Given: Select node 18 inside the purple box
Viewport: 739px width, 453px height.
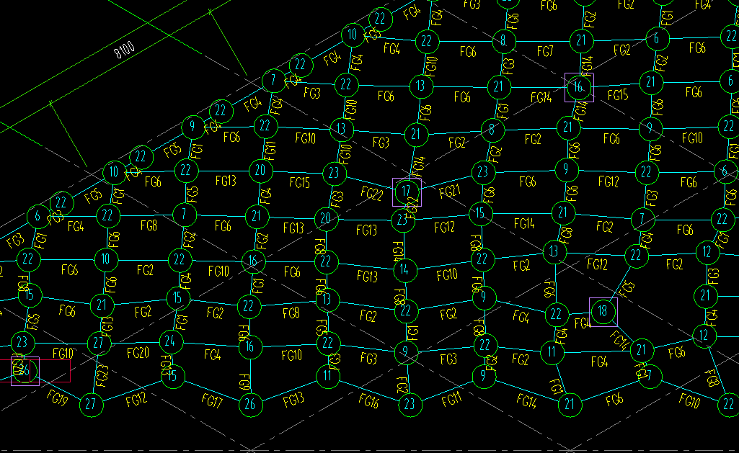Looking at the screenshot, I should coord(603,311).
